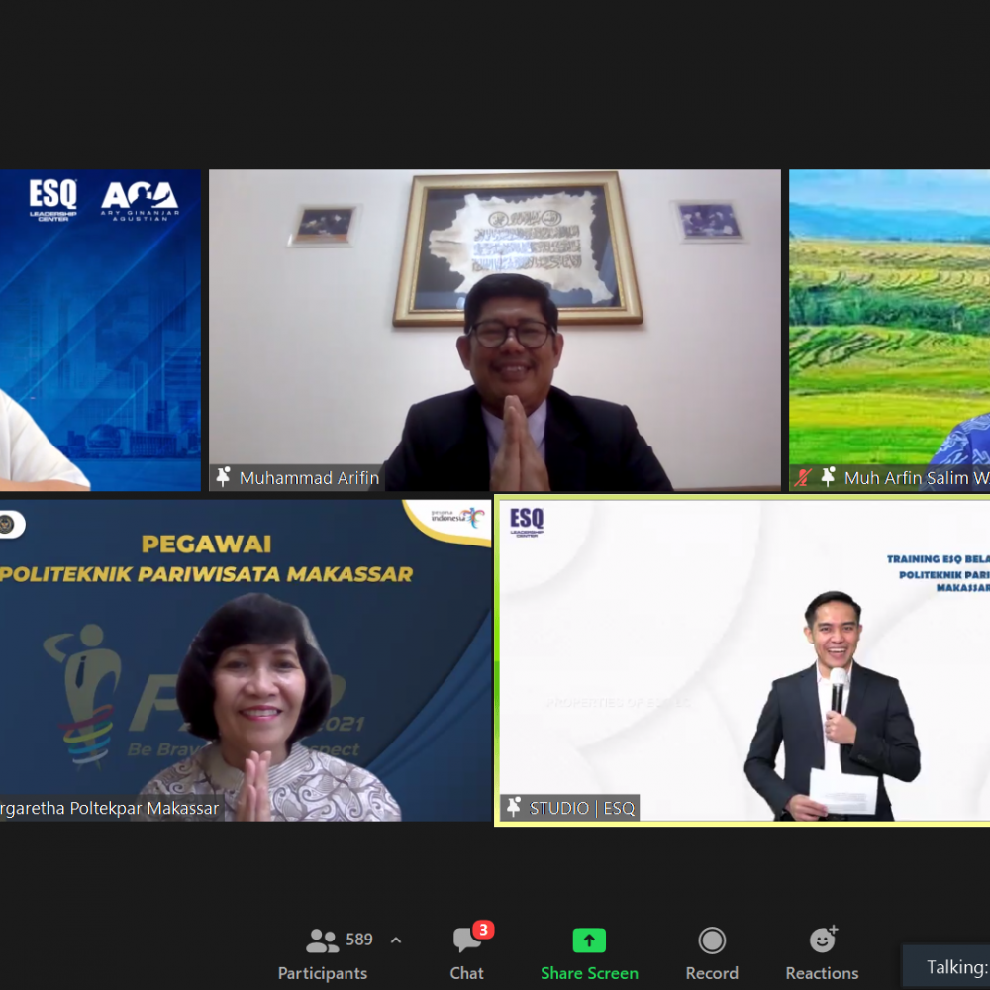
Task: Click the Muhammad Arifin name label
Action: click(309, 478)
